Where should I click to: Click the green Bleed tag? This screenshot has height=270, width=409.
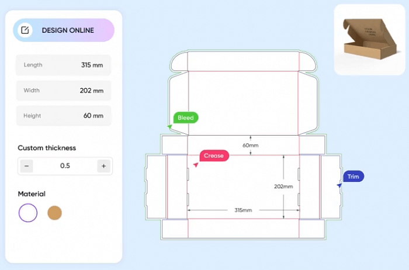186,117
